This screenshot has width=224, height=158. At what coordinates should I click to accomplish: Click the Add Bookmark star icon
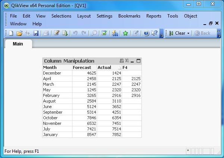click(125, 33)
